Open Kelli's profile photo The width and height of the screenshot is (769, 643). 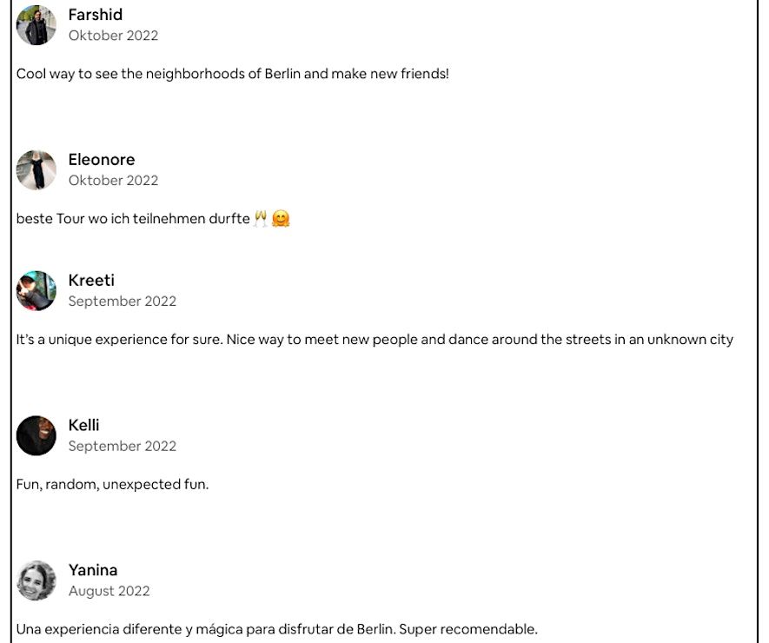click(36, 436)
